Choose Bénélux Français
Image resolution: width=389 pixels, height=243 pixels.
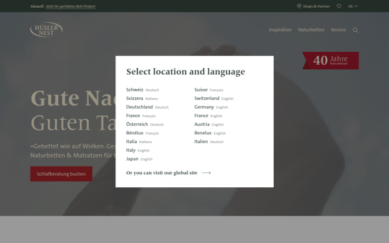coord(143,133)
